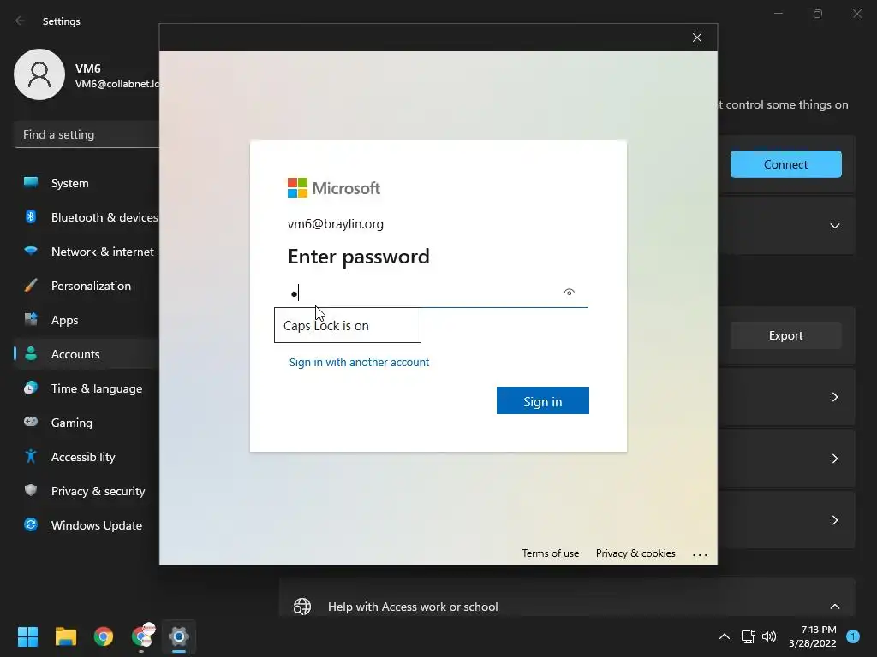This screenshot has height=657, width=877.
Task: Close the Microsoft sign-in dialog
Action: pyautogui.click(x=697, y=38)
